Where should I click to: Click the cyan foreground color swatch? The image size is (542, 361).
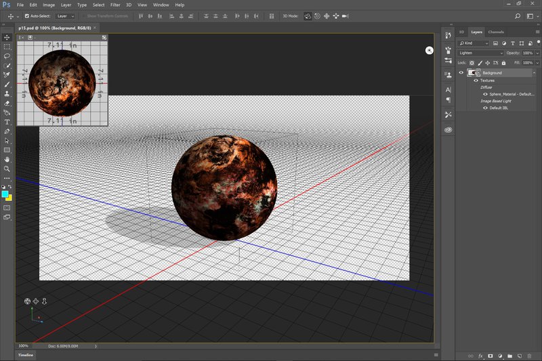coord(5,194)
